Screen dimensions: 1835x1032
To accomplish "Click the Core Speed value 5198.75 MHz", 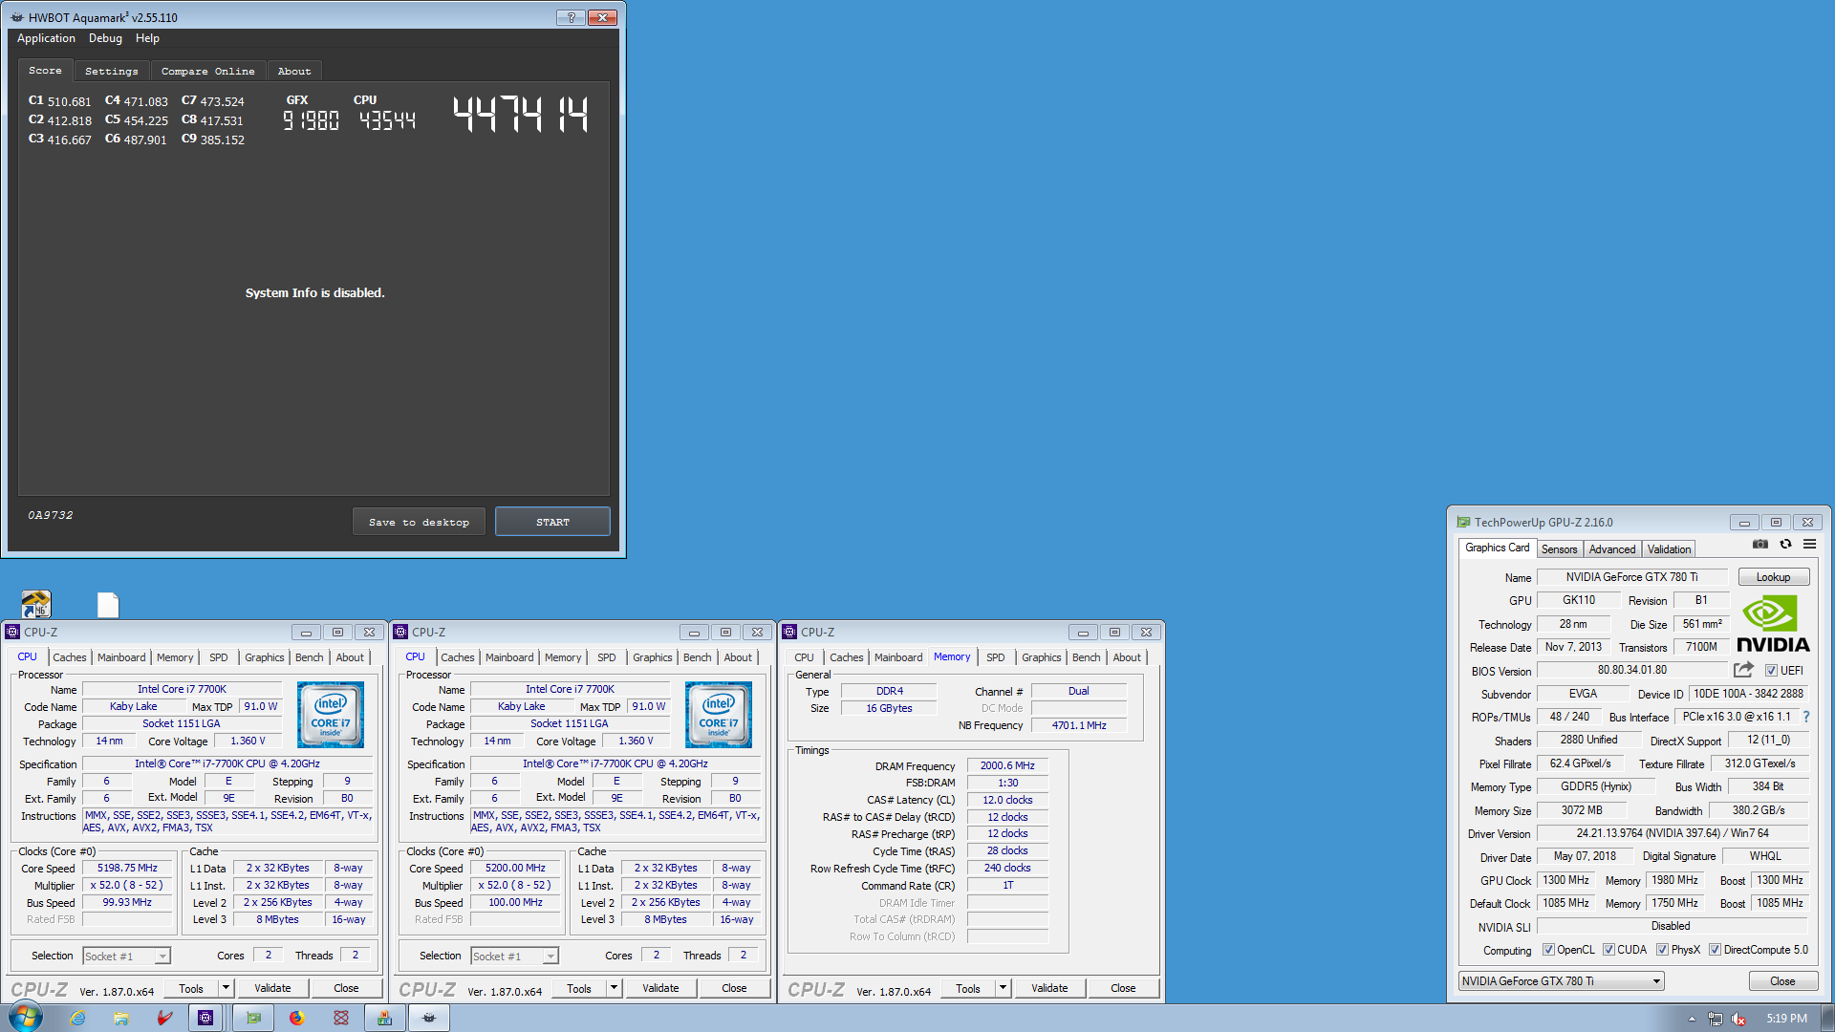I will pyautogui.click(x=127, y=868).
